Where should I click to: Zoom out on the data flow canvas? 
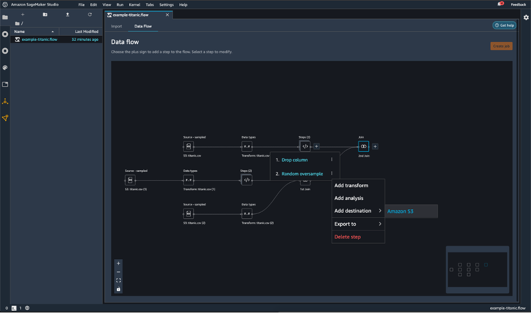coord(118,272)
